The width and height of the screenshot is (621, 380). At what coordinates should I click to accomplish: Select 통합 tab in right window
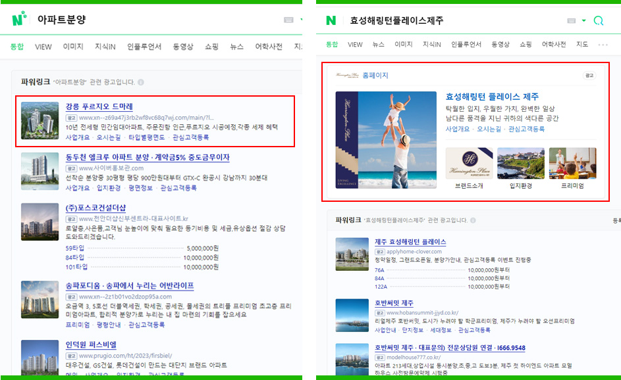coord(332,44)
